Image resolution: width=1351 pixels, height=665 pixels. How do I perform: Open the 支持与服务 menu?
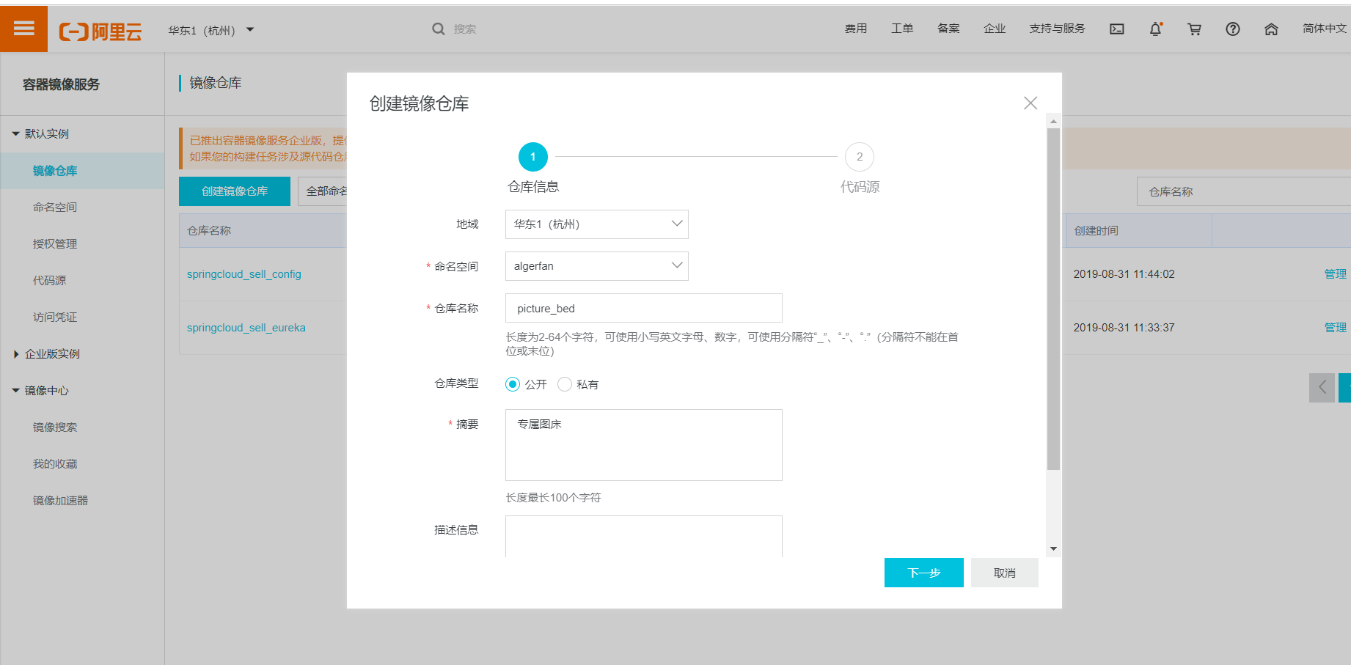click(1057, 29)
